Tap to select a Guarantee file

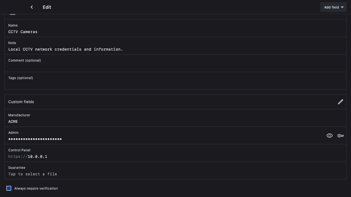(x=33, y=174)
